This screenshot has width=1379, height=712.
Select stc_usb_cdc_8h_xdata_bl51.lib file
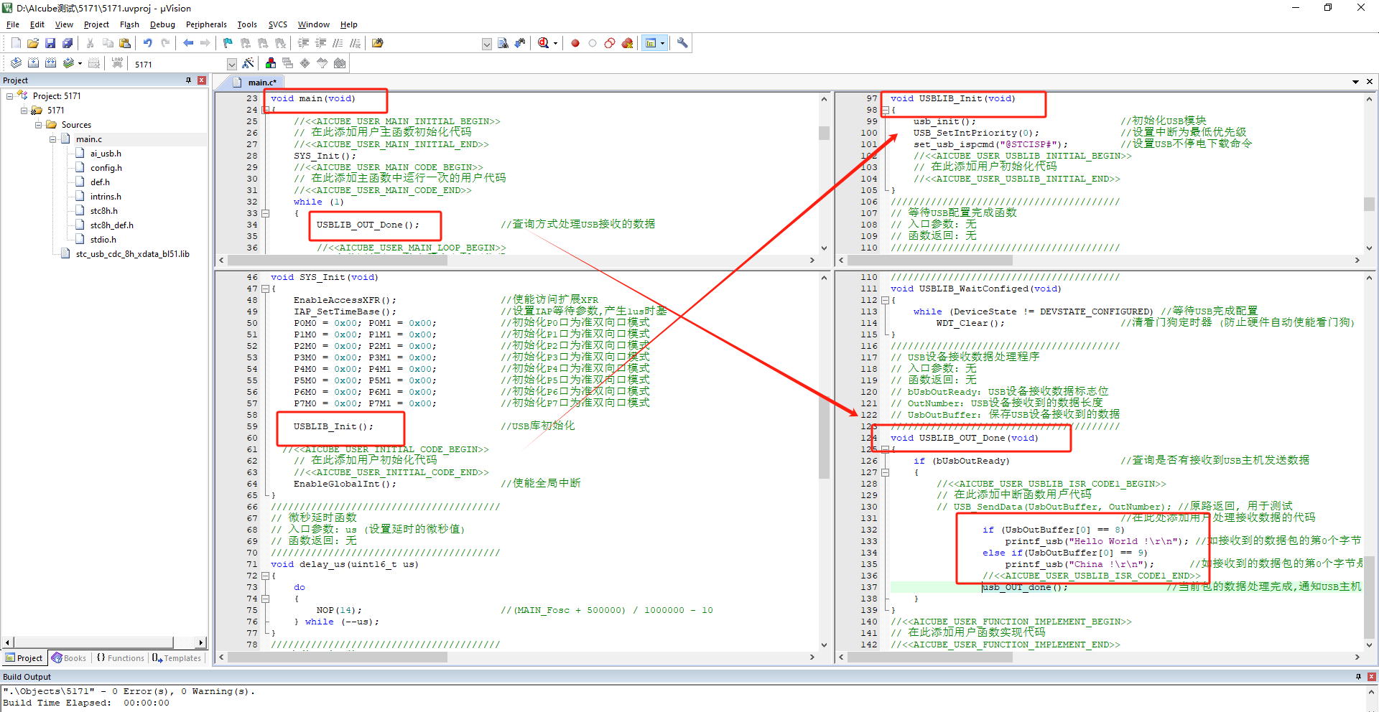[133, 254]
